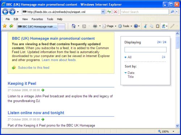The height and width of the screenshot is (135, 181).
Task: Select the BBC (UK) Homepage main tab
Action: (37, 26)
